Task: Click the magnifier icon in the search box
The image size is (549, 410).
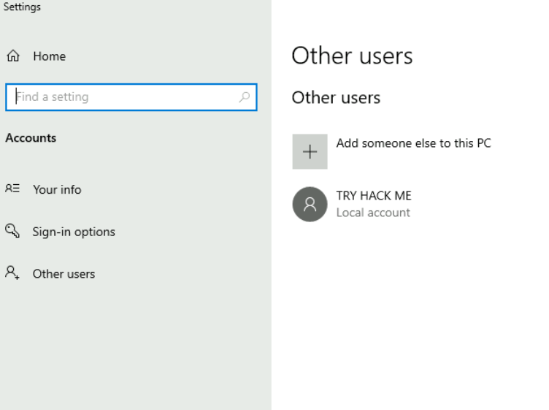Action: click(x=245, y=96)
